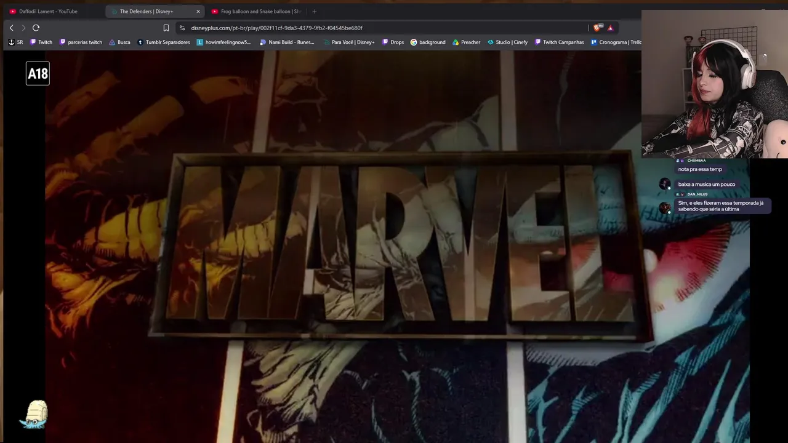Switch to Daffodil Lament YouTube tab
Screen dimensions: 788x443
52,11
